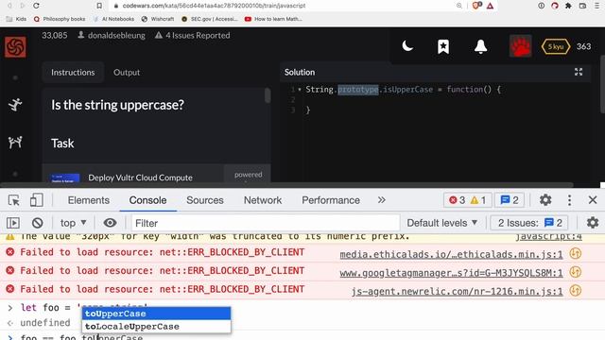The width and height of the screenshot is (605, 340).
Task: Click the Deploy Vultr Cloud Compute ad
Action: [x=141, y=178]
